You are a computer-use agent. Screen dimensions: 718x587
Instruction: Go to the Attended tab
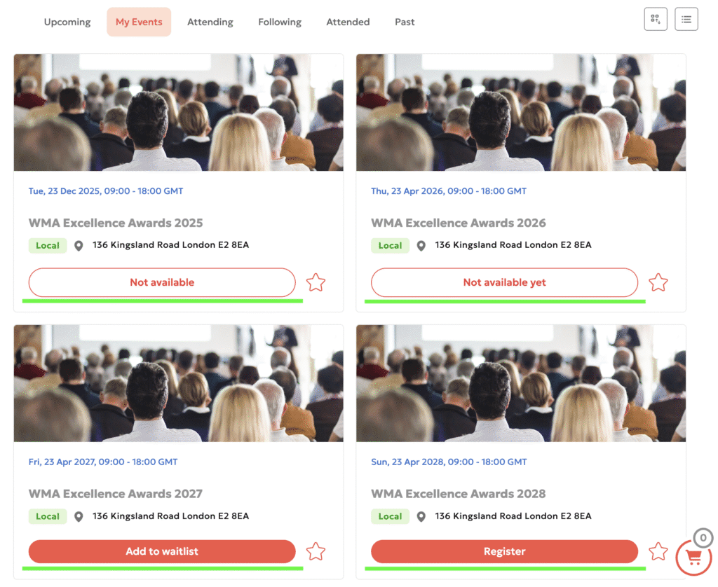348,22
